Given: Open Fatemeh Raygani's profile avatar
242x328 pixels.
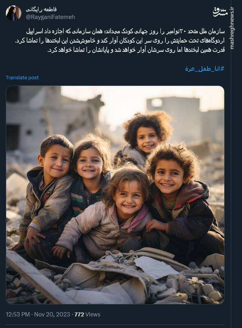Looking at the screenshot, I should (14, 13).
